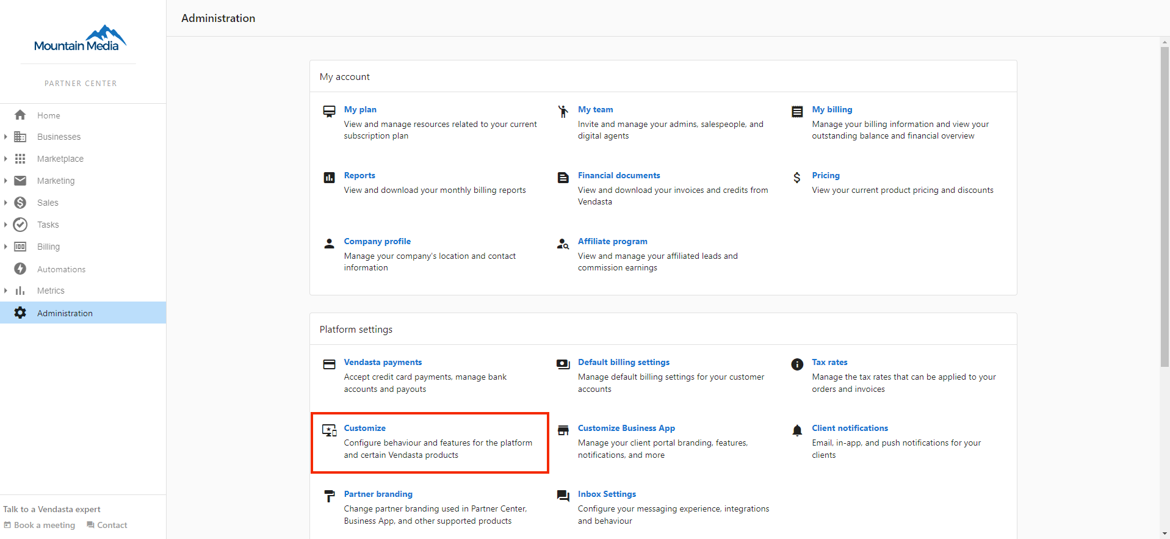
Task: Click the Automations lightning bolt icon
Action: 20,269
